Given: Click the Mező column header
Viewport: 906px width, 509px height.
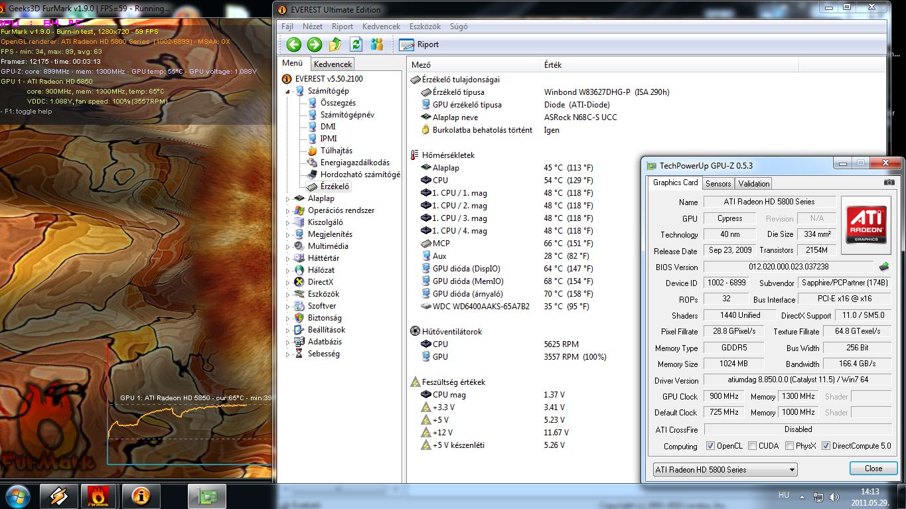Looking at the screenshot, I should coord(473,64).
